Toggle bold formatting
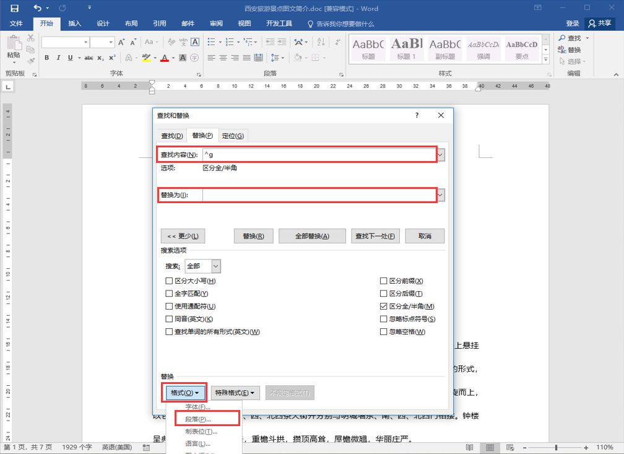Image resolution: width=624 pixels, height=454 pixels. [x=46, y=58]
